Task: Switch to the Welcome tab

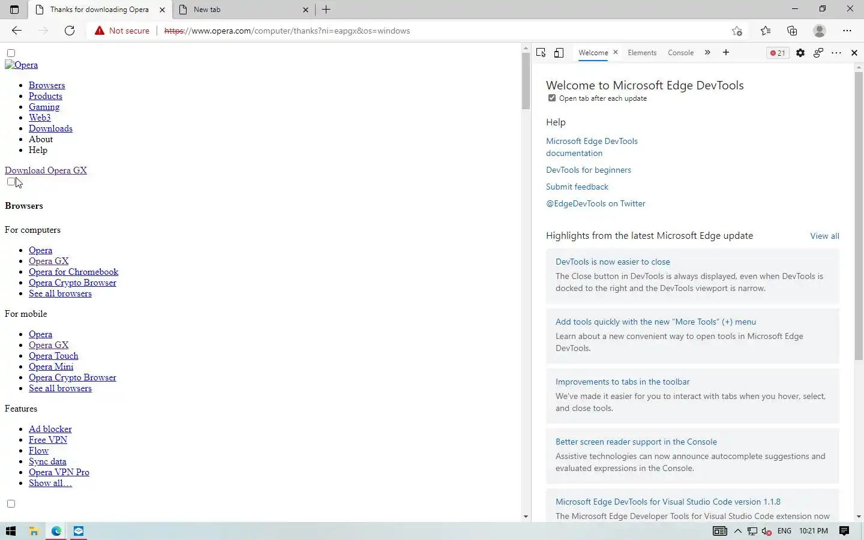Action: point(593,53)
